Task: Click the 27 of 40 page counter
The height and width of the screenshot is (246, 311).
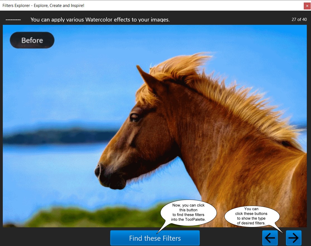Action: (299, 20)
